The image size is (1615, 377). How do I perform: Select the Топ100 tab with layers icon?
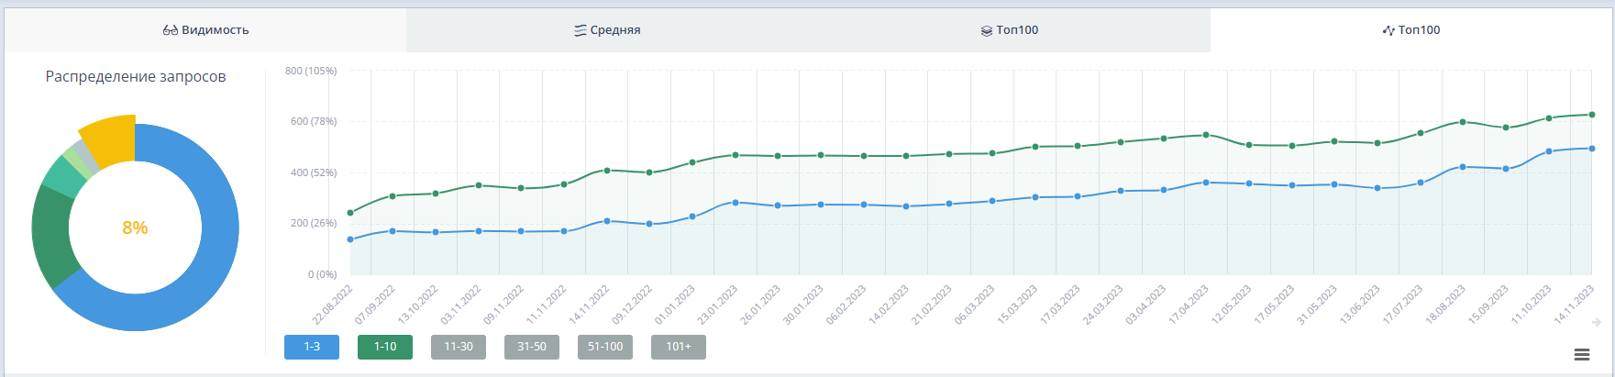[x=1009, y=30]
